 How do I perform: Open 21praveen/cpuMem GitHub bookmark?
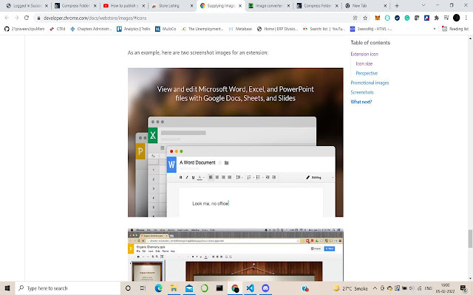point(24,29)
